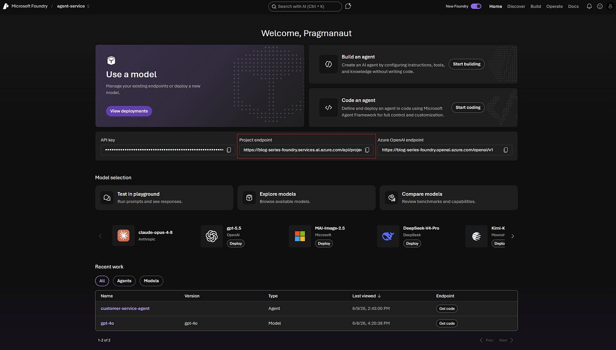Select the DeepSeek-V4-Pro whale logo
Image resolution: width=616 pixels, height=350 pixels.
point(388,236)
